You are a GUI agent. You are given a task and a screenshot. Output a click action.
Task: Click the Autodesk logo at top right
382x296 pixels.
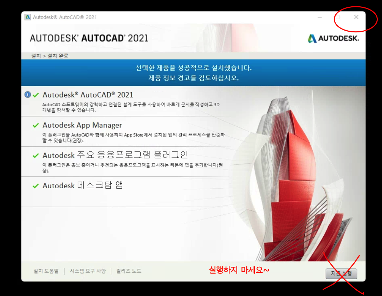(333, 38)
